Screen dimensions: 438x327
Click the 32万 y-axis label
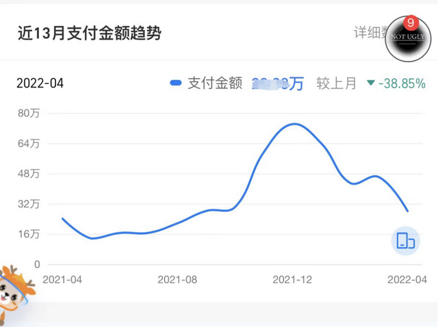coord(29,204)
